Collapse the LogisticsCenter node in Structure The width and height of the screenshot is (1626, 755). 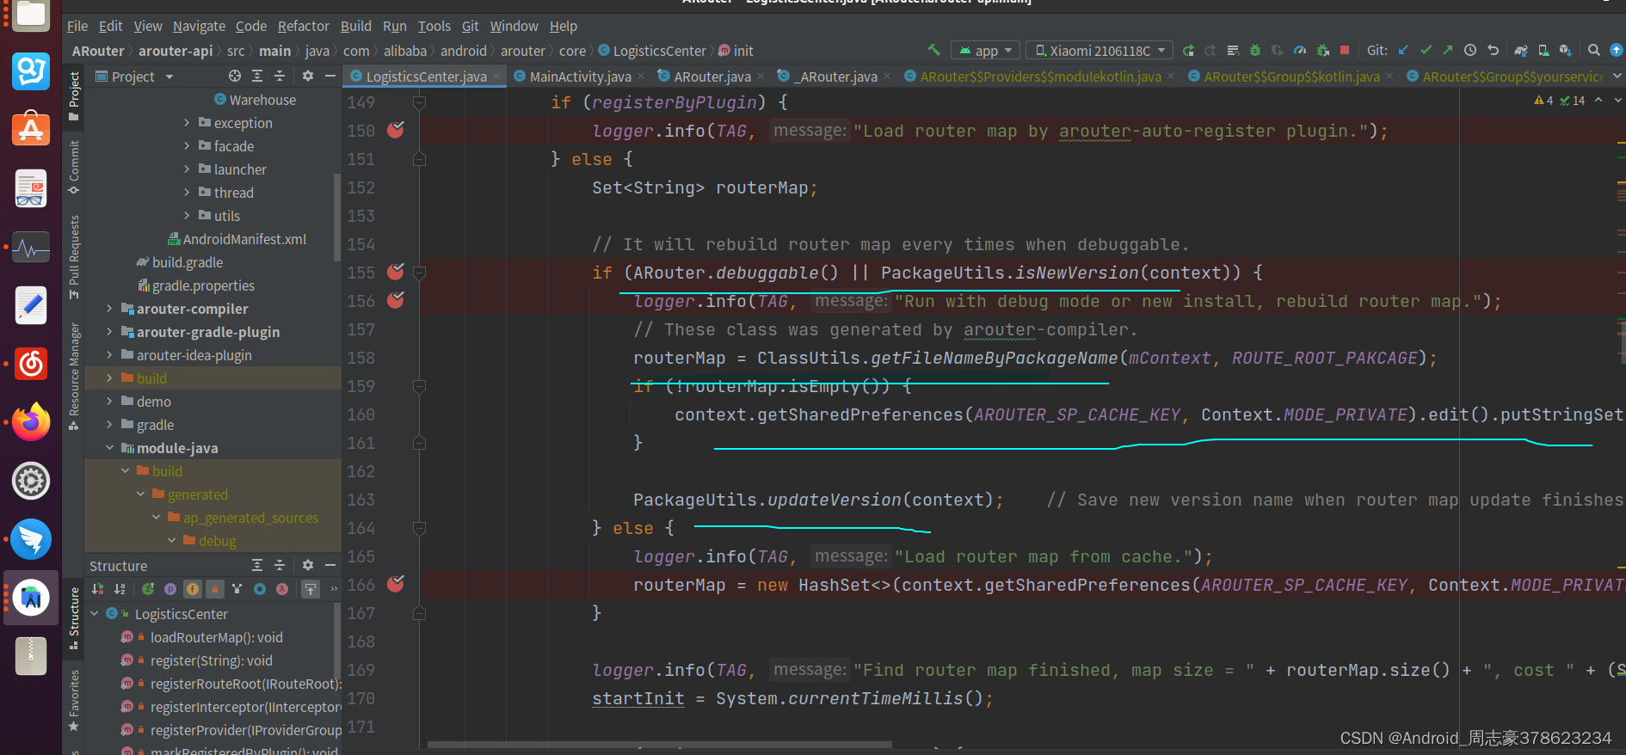pos(95,614)
